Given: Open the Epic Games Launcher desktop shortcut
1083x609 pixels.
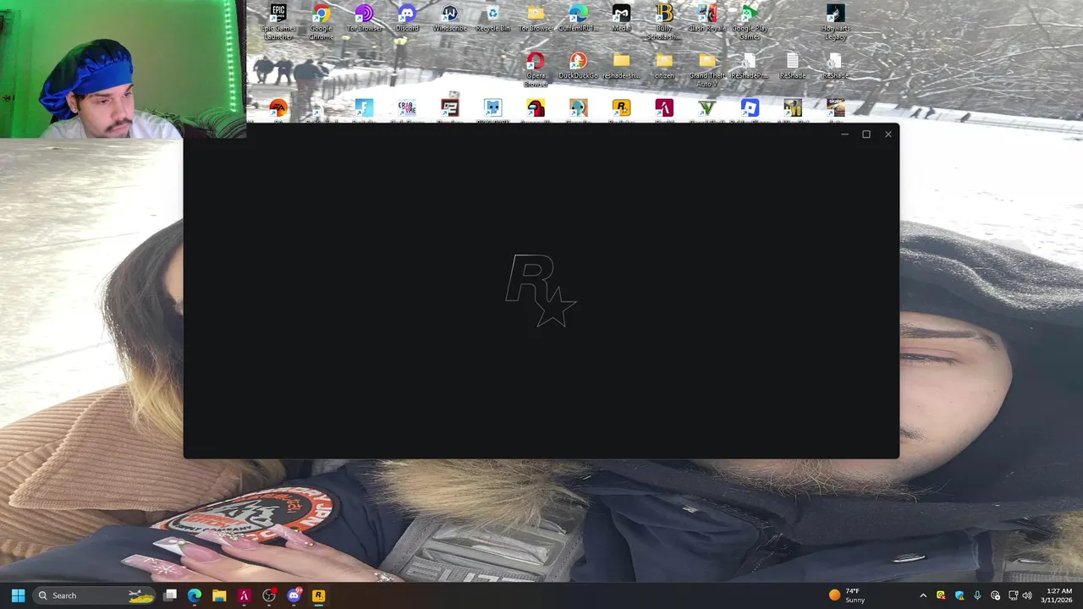Looking at the screenshot, I should pyautogui.click(x=278, y=22).
